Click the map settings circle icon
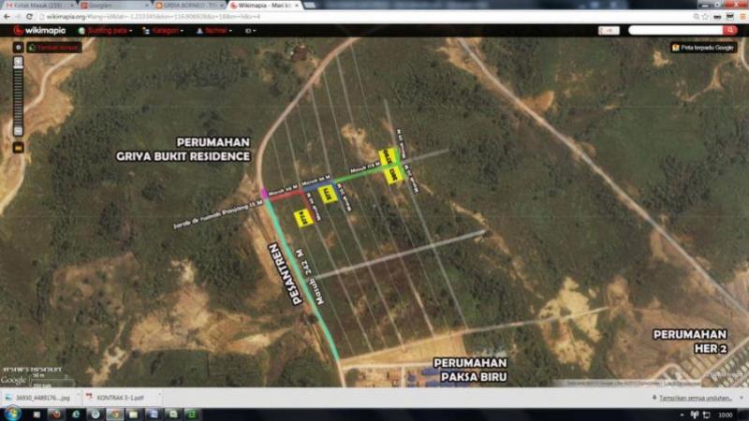The image size is (749, 421). (x=18, y=47)
